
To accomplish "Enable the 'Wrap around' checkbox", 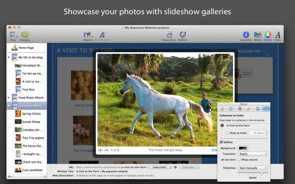I will point(239,160).
